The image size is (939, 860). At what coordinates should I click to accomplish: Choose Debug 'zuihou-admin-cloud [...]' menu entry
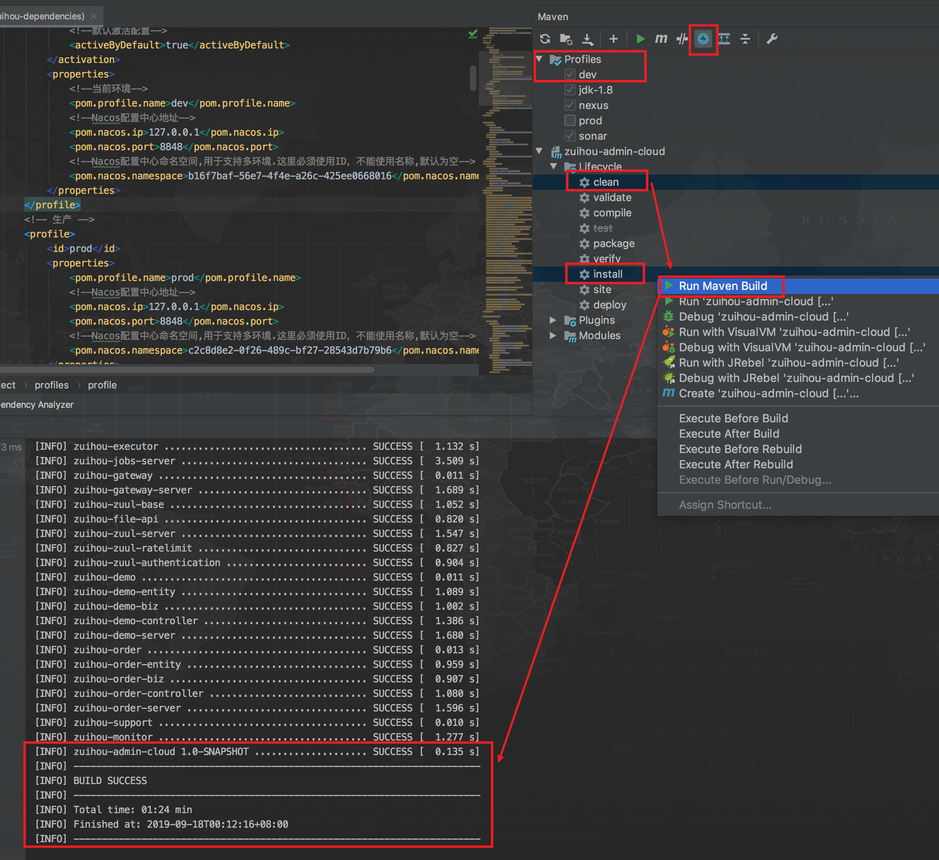(x=799, y=317)
